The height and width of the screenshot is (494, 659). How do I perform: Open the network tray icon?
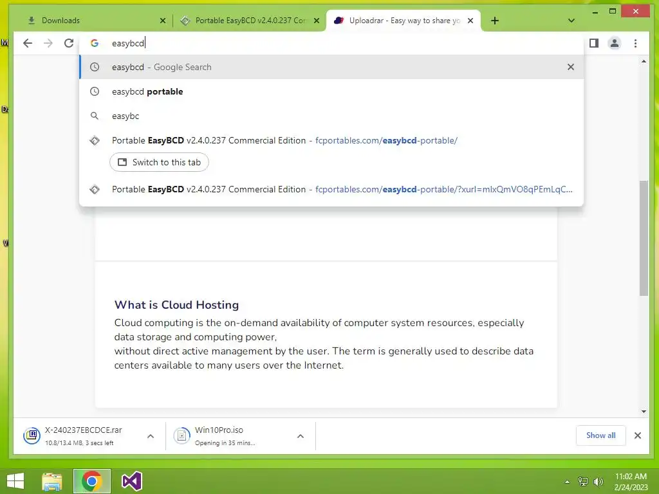583,482
